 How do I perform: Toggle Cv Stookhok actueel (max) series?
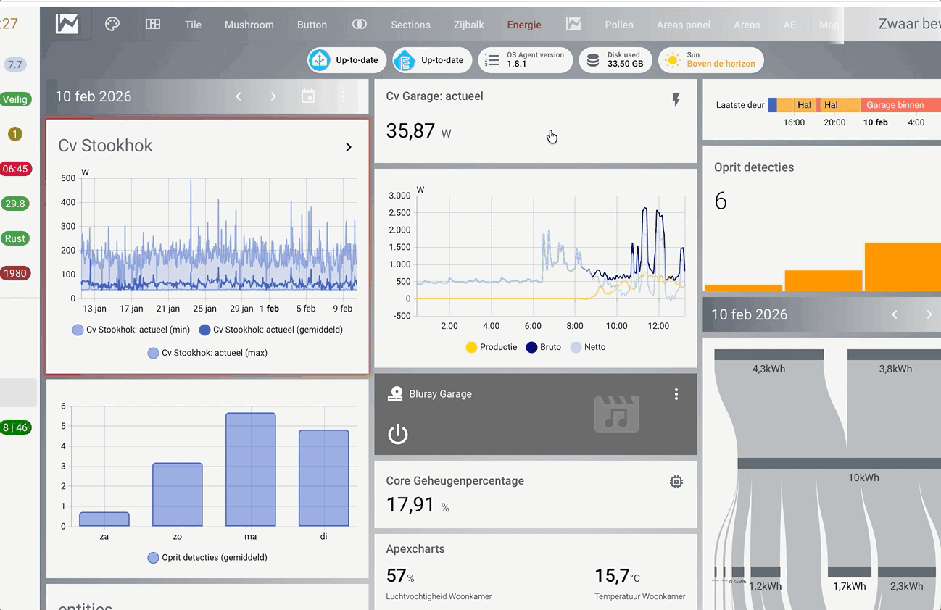click(207, 353)
